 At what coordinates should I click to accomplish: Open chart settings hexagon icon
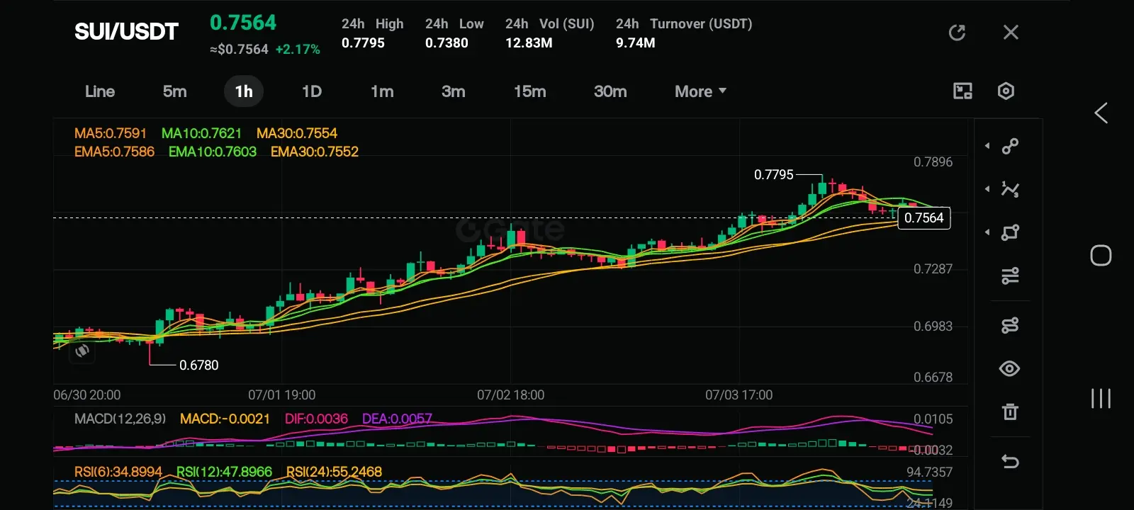(x=1006, y=91)
